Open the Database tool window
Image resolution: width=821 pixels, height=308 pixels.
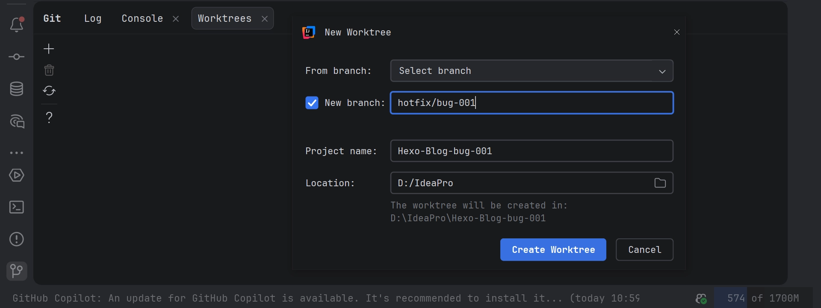pos(17,89)
